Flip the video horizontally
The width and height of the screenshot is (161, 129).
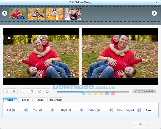[x=24, y=91]
